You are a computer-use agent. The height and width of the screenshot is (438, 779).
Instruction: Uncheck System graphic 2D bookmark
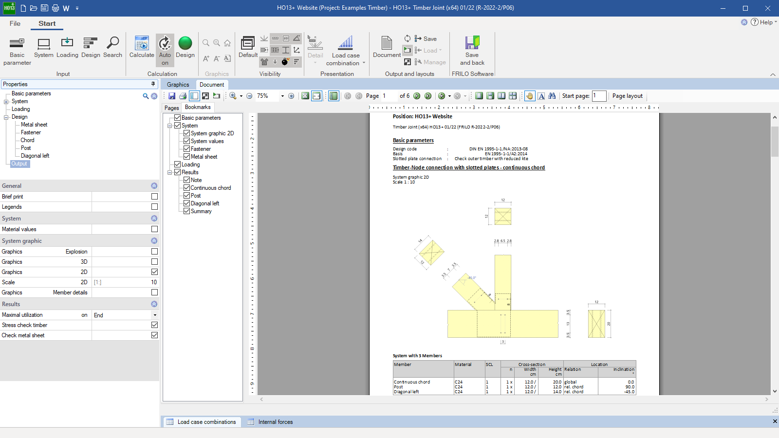click(x=186, y=133)
